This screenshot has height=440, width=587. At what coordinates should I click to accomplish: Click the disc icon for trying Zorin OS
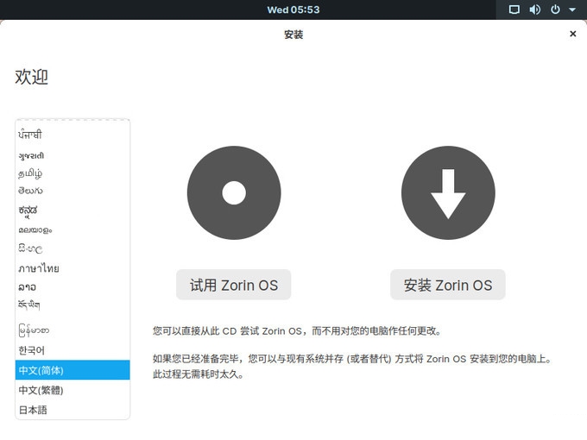click(234, 192)
